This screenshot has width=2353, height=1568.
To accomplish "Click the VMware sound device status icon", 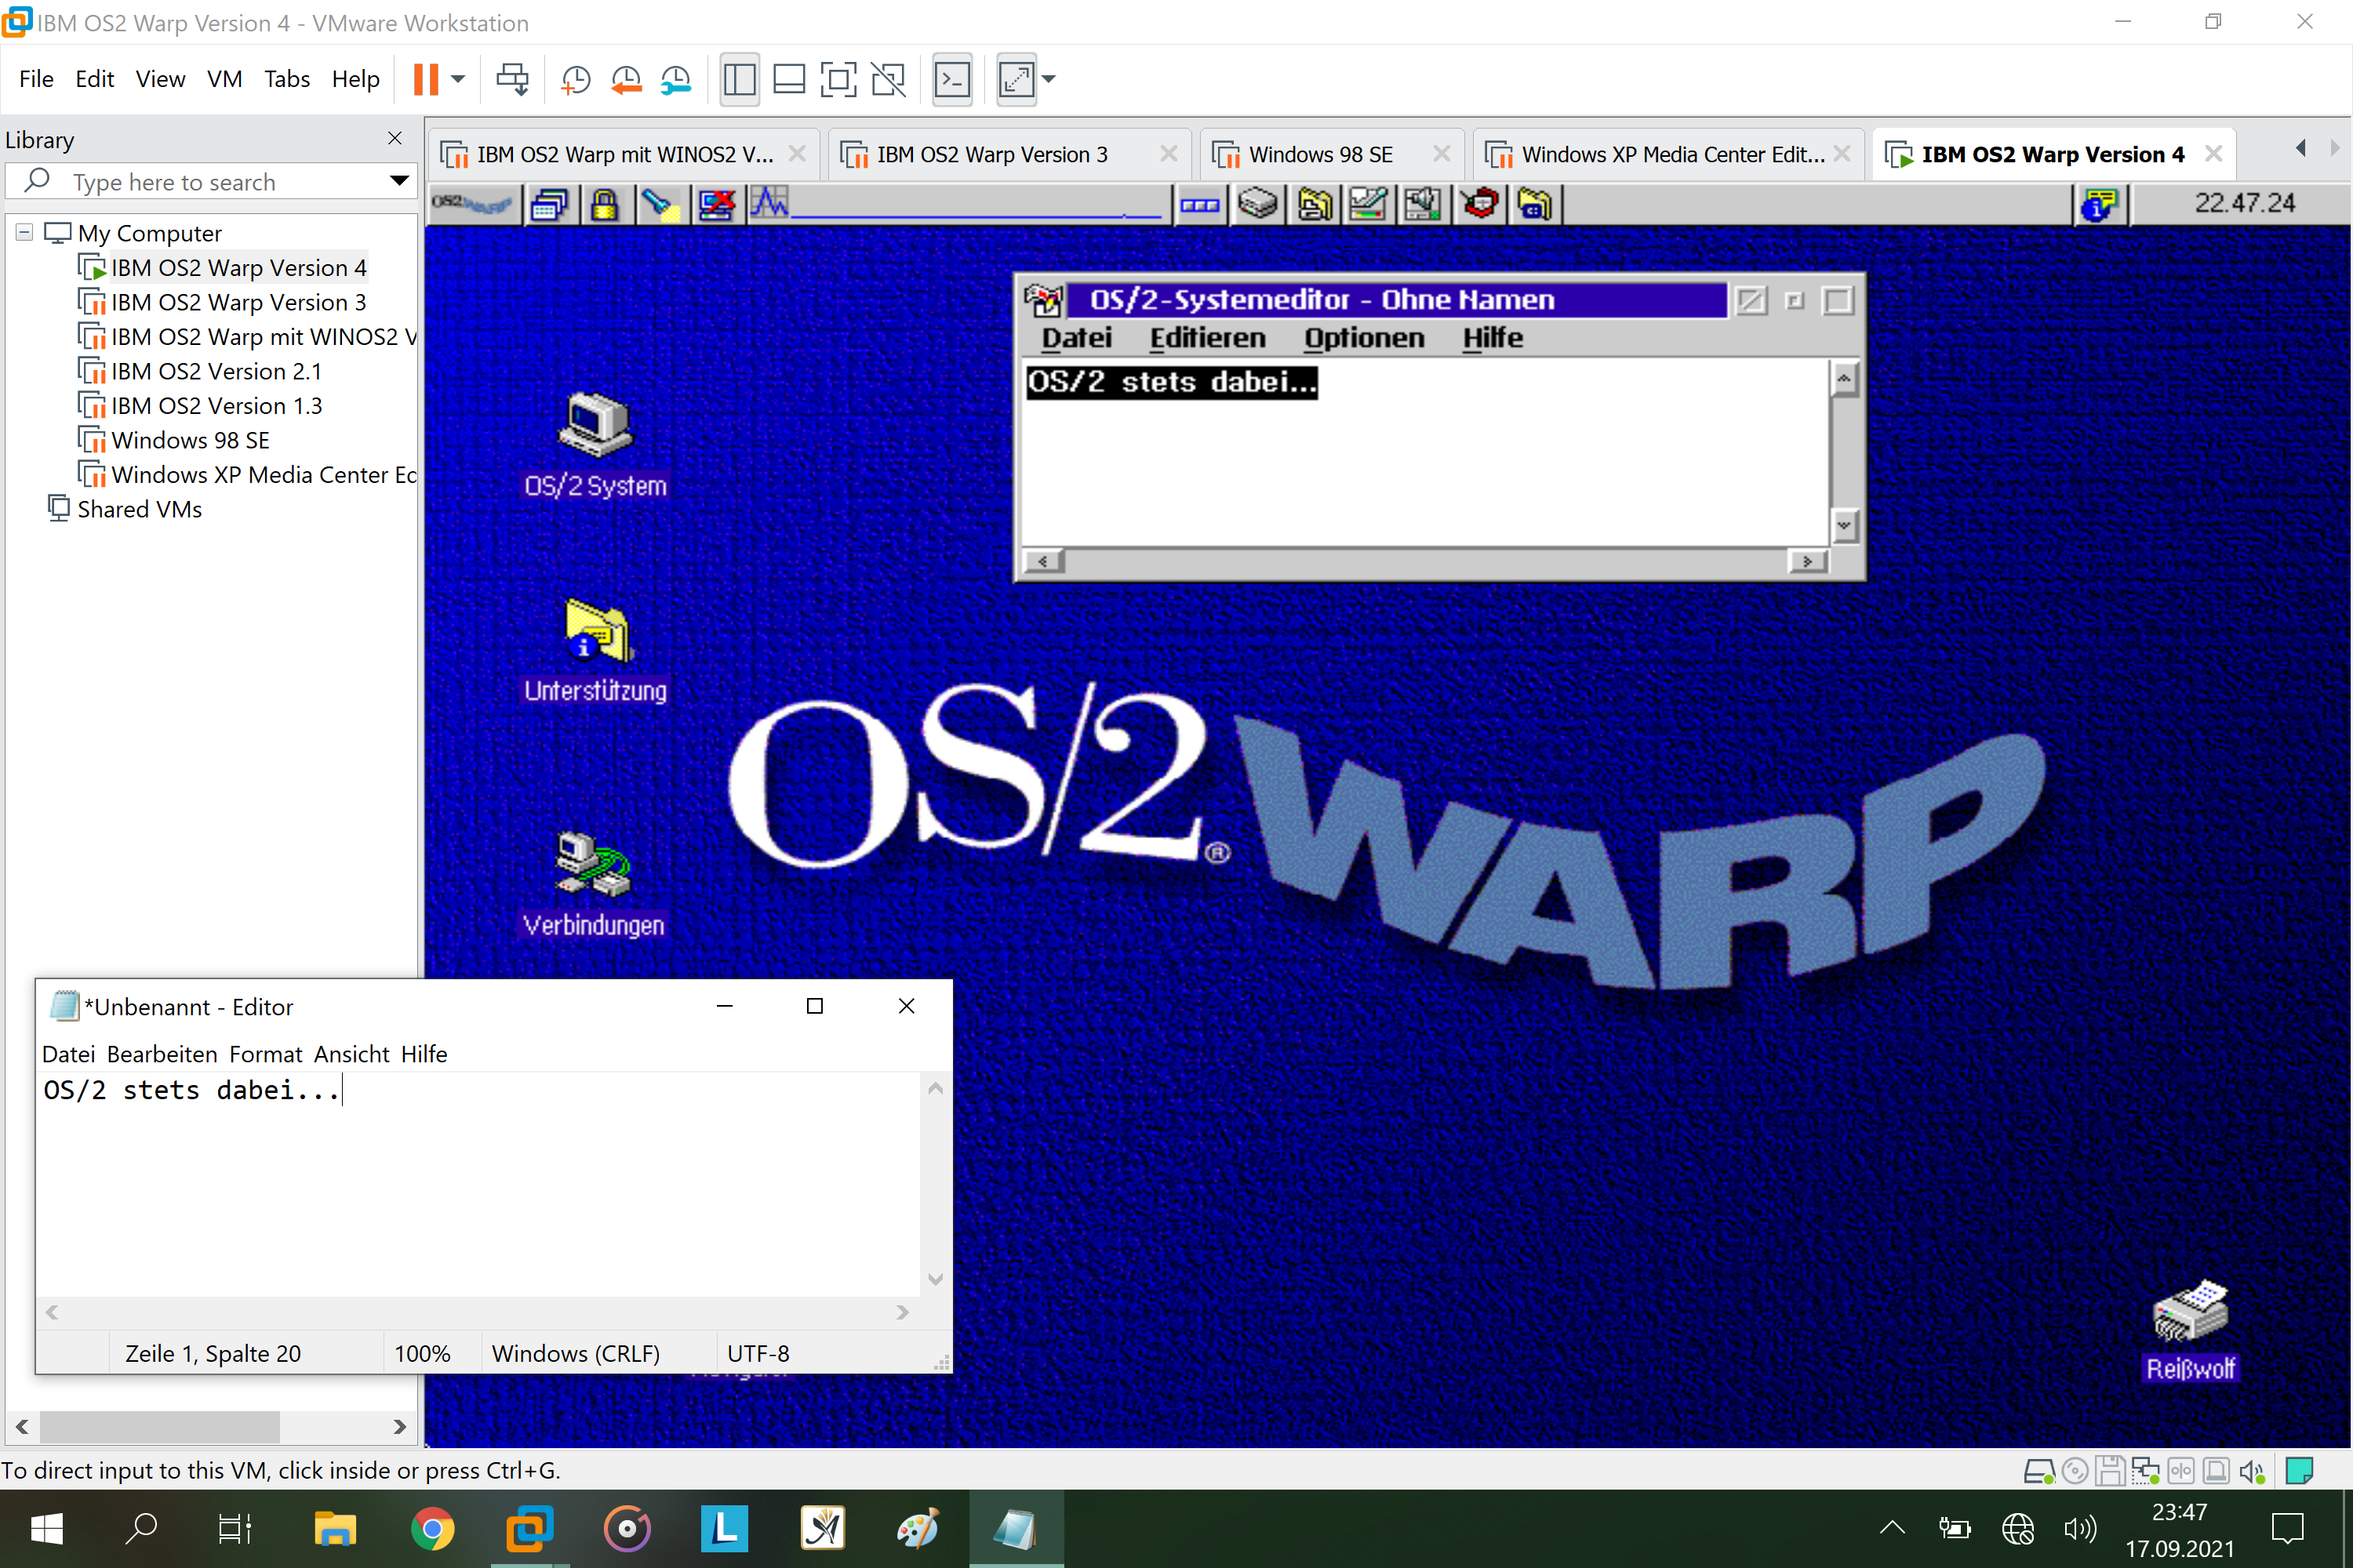I will pyautogui.click(x=2251, y=1471).
